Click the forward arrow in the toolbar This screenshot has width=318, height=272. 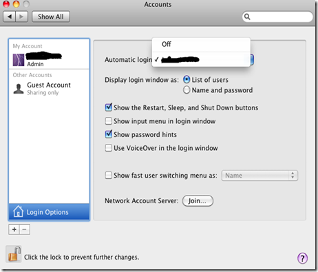[21, 17]
